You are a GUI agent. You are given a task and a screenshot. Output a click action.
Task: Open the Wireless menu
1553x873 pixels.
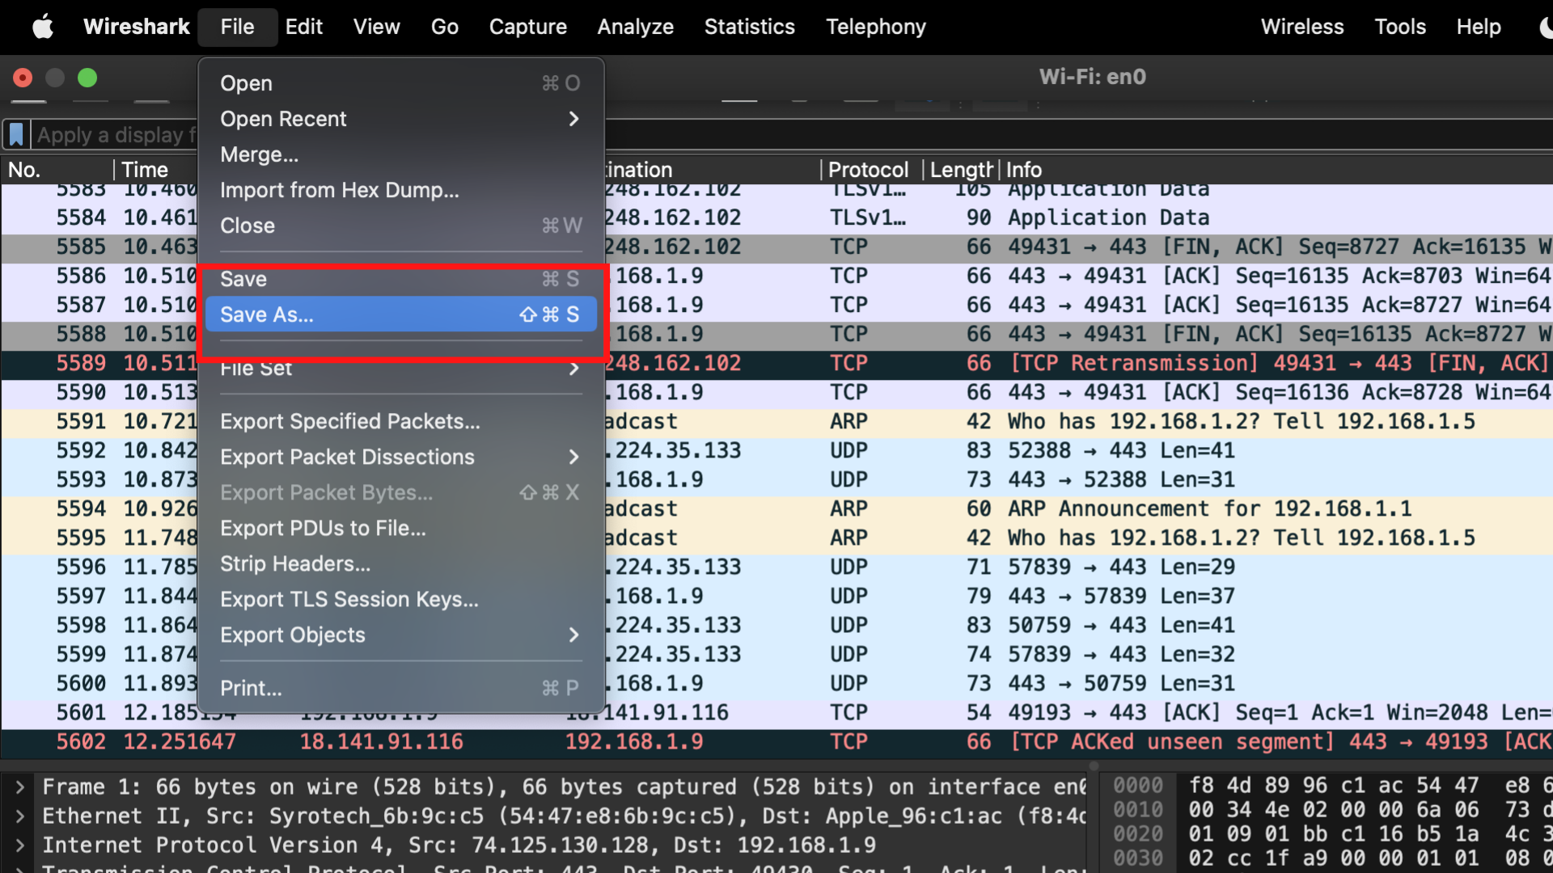[1302, 27]
